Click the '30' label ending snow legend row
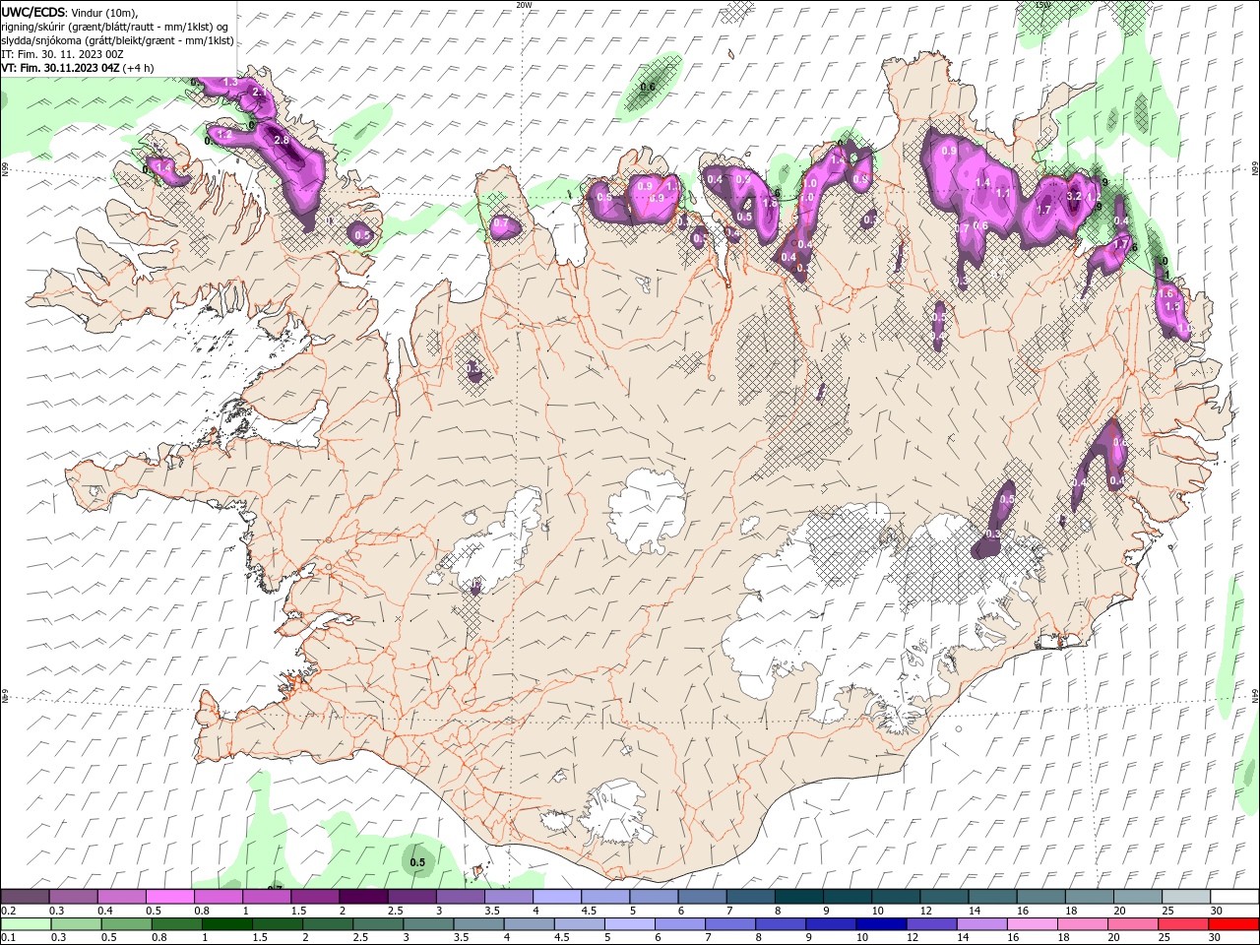 1217,911
